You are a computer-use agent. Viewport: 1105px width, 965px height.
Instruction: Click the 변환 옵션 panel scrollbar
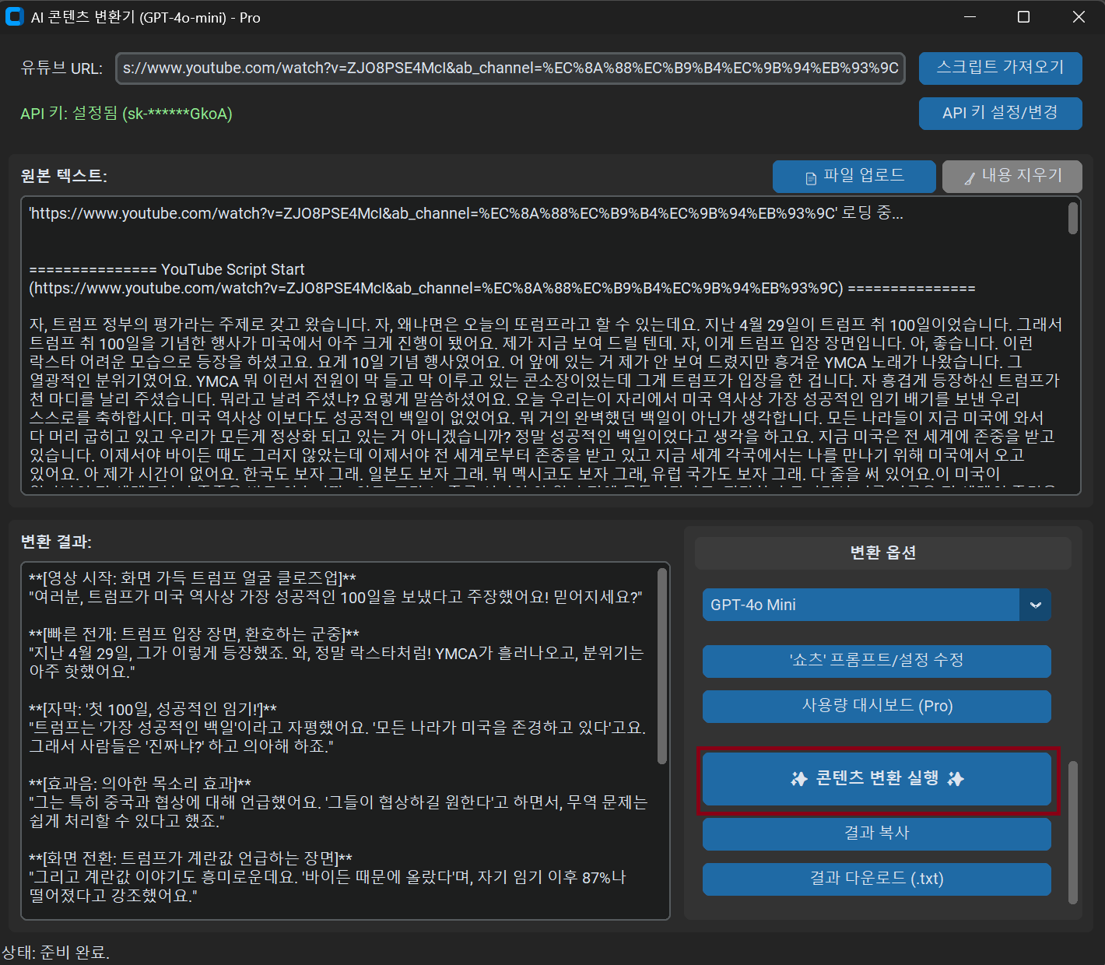point(1072,831)
